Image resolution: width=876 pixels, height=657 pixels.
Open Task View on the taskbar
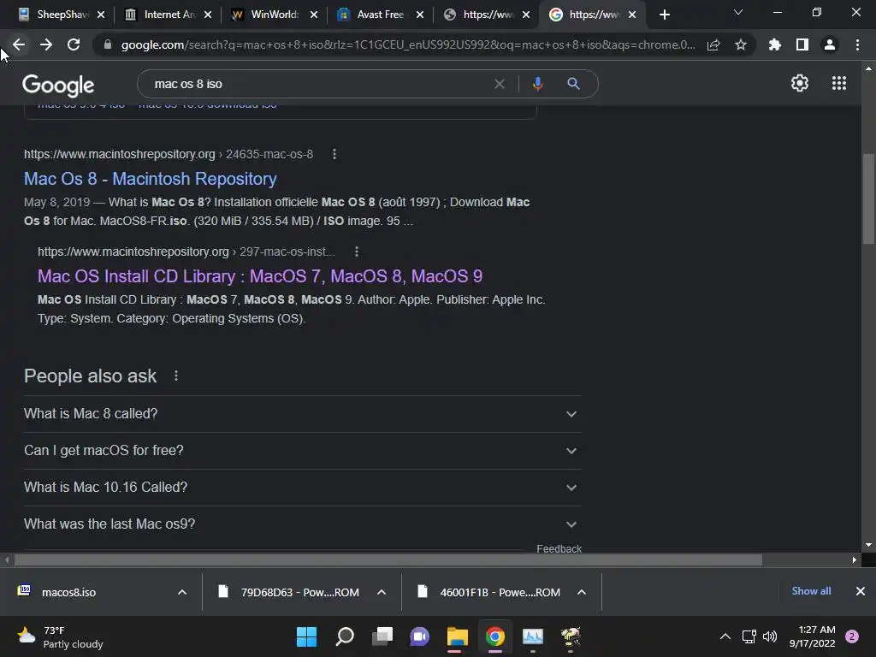(x=382, y=636)
